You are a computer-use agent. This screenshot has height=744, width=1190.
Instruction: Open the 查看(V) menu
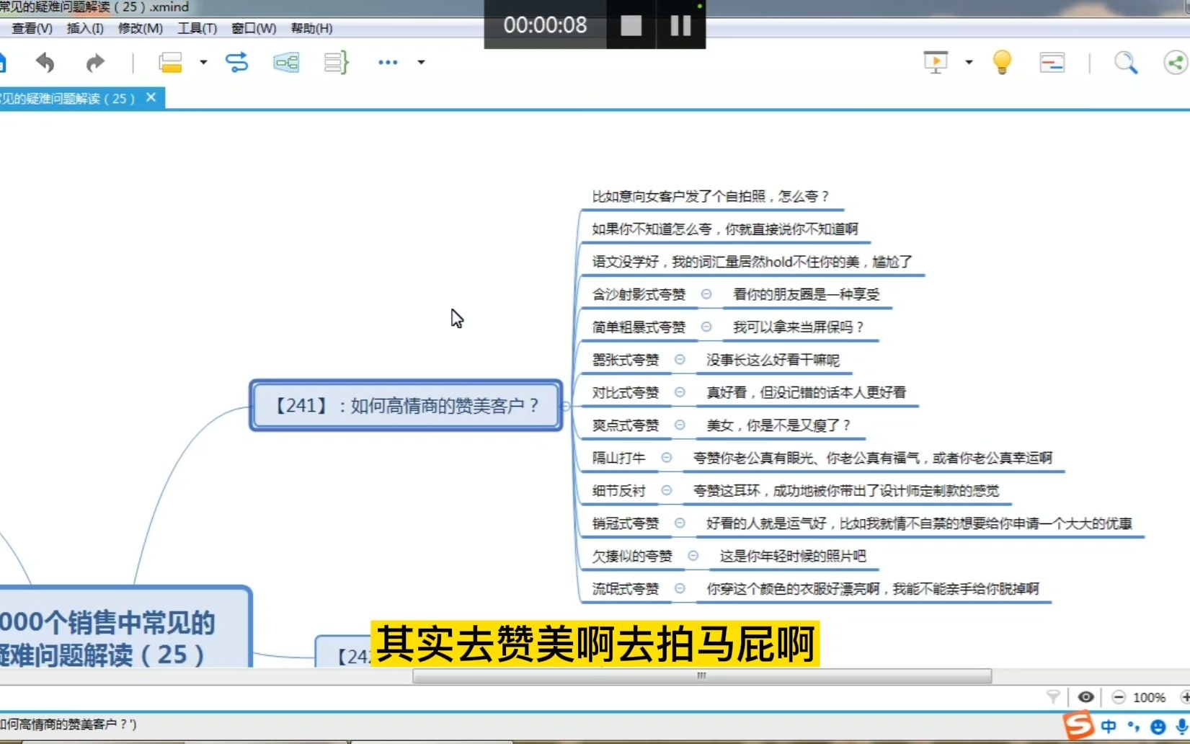point(32,28)
